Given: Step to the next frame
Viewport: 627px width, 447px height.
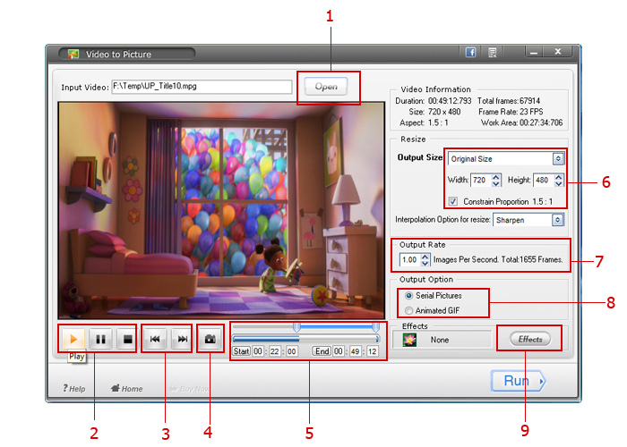Looking at the screenshot, I should coord(180,340).
